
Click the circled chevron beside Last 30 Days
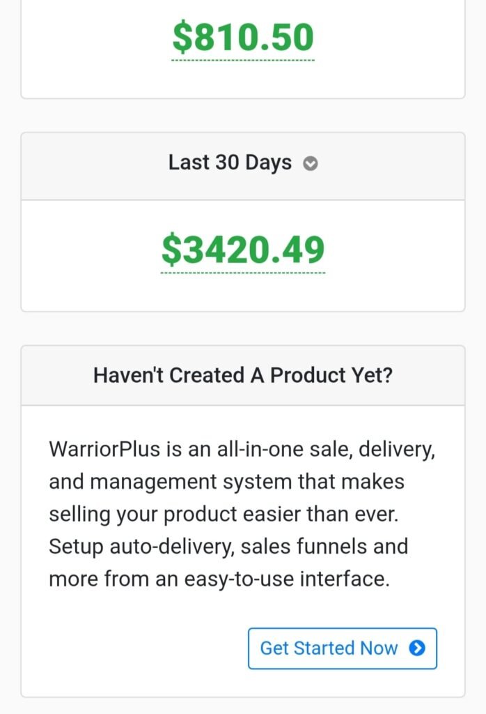311,163
